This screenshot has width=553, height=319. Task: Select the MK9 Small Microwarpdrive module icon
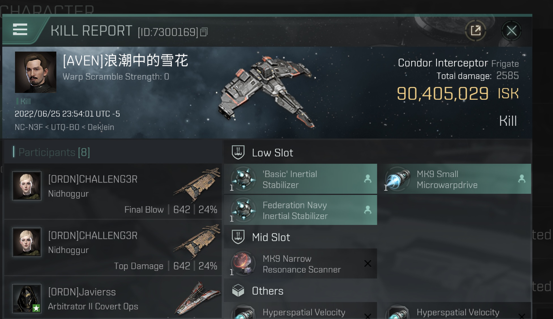398,179
